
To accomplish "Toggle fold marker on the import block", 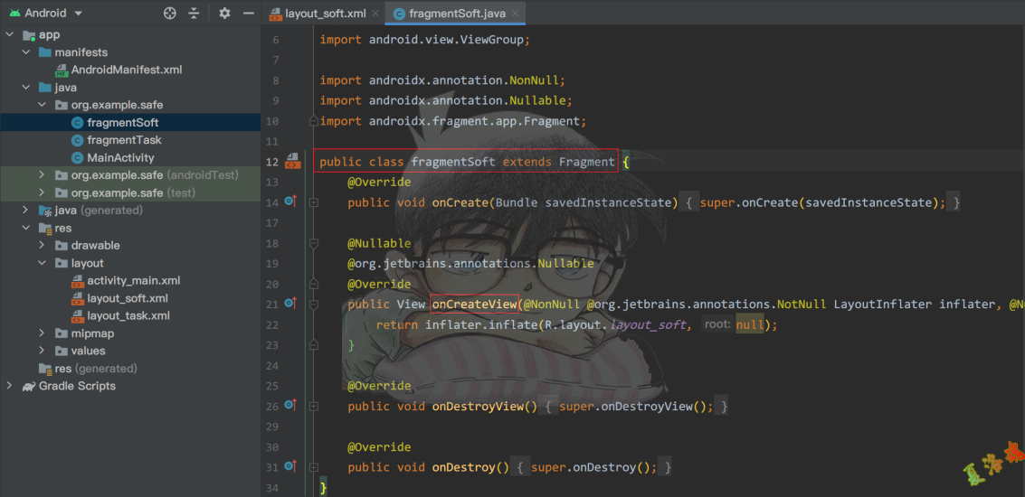I will tap(313, 121).
